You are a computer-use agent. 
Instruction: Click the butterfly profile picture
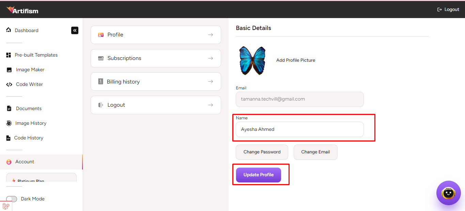(x=252, y=60)
